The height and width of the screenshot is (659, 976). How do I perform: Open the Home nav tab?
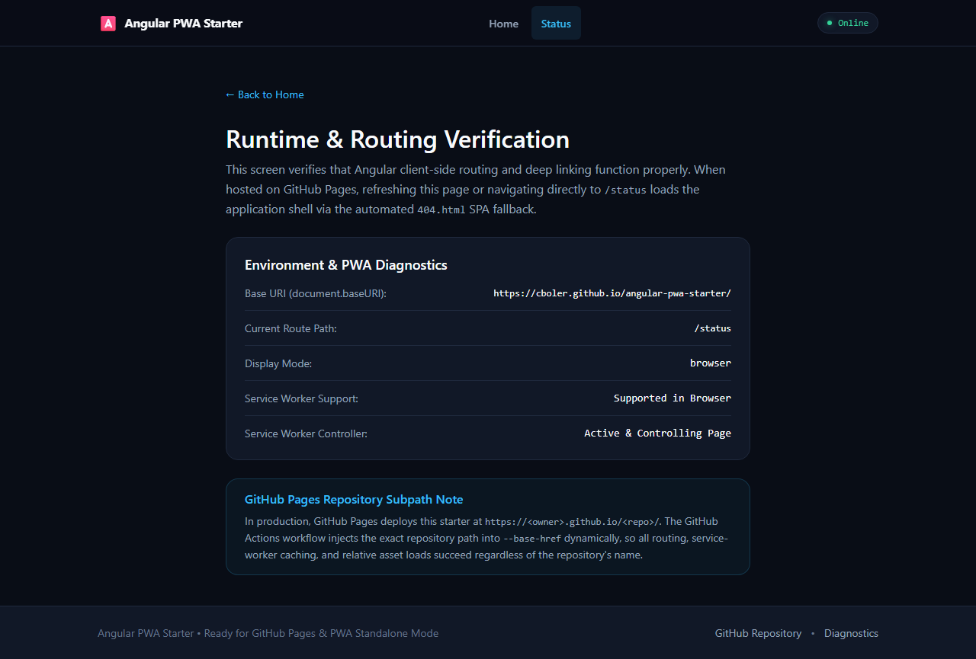(503, 24)
